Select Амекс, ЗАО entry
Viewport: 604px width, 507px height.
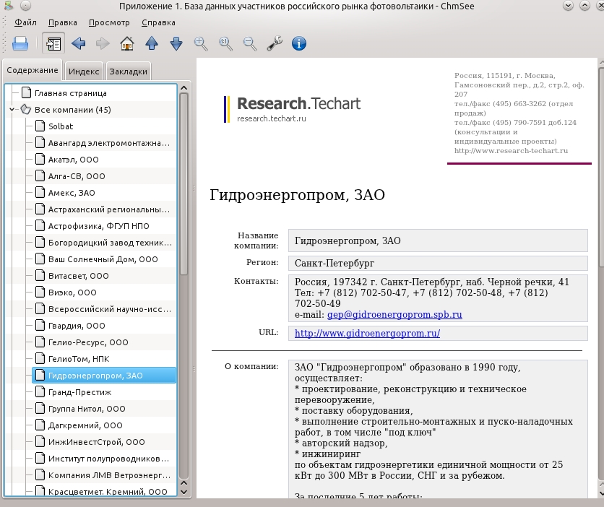(x=72, y=193)
